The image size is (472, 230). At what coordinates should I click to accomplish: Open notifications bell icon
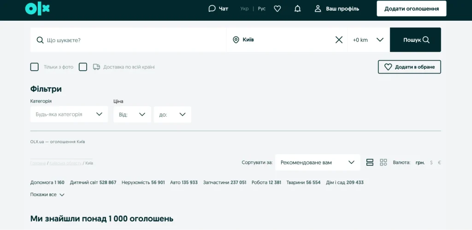pos(297,9)
